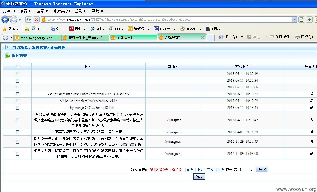Open the 腾讯企... favorites bar link
Viewport: 317px width, 192px height.
(x=191, y=29)
